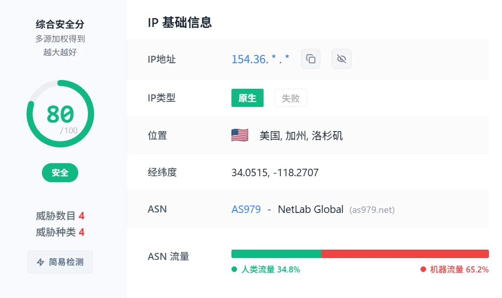
Task: Copy the IP address with copy icon
Action: [x=311, y=59]
